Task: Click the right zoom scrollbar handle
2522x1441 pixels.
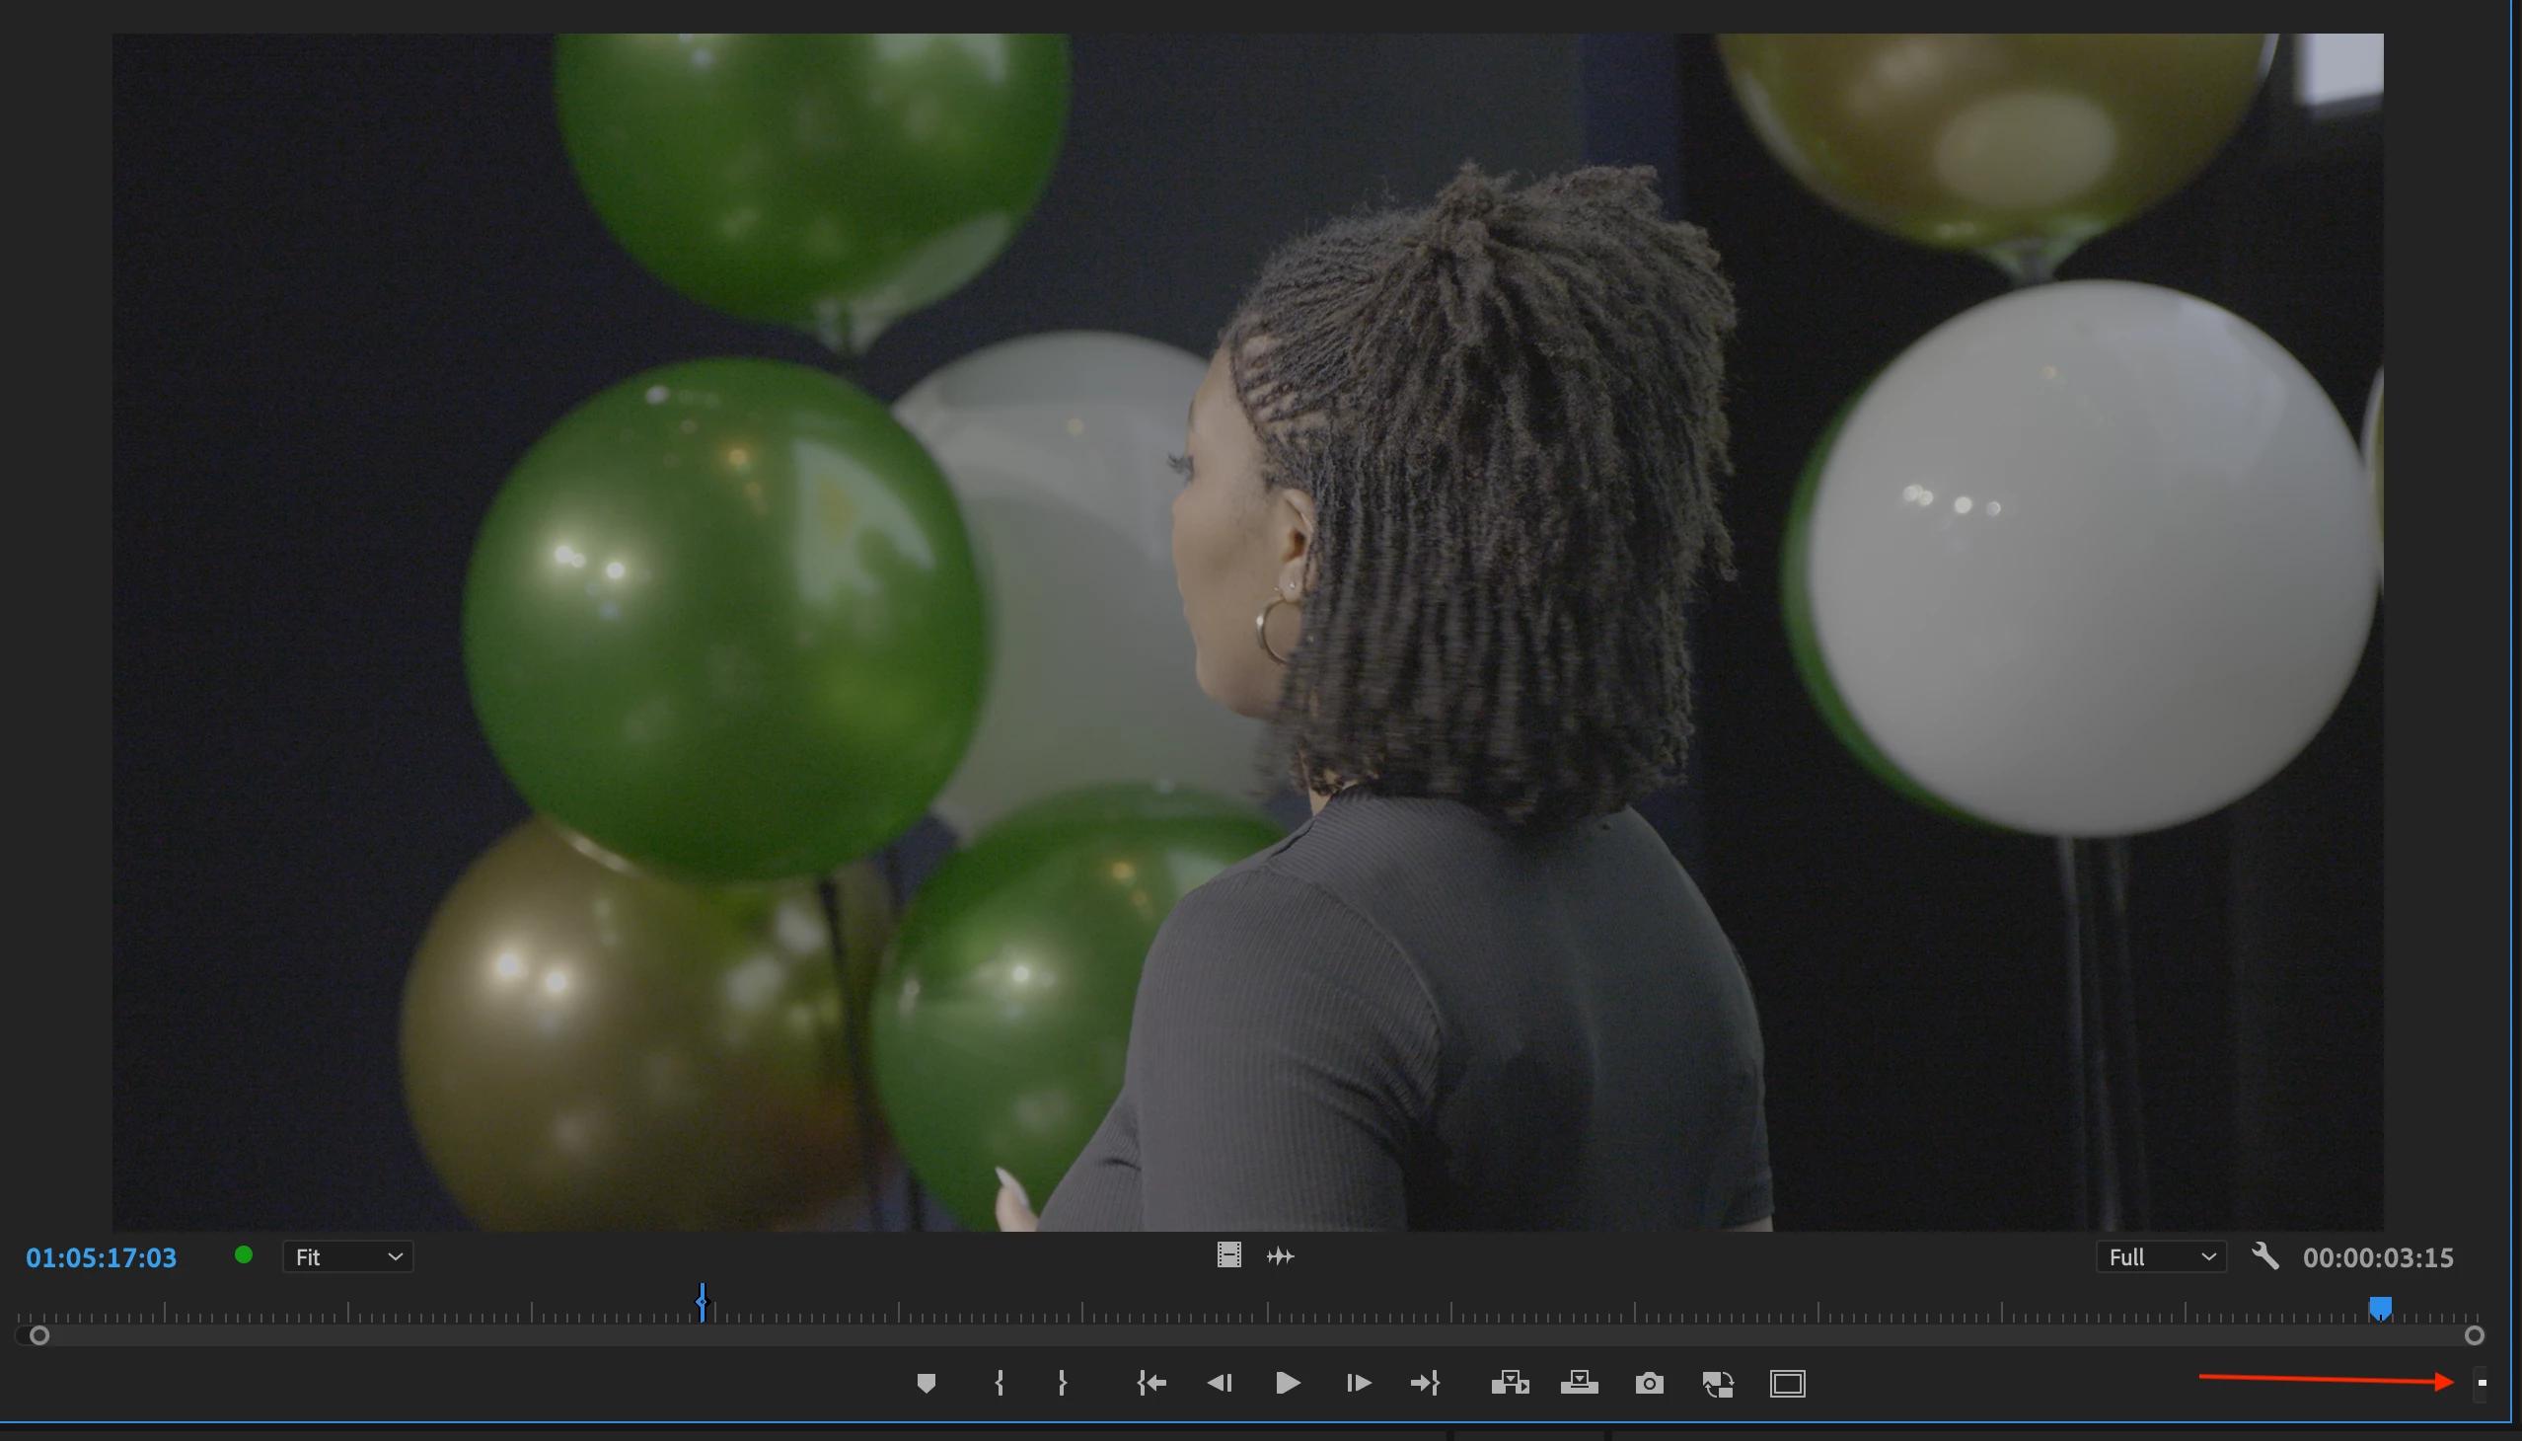Action: point(2474,1335)
